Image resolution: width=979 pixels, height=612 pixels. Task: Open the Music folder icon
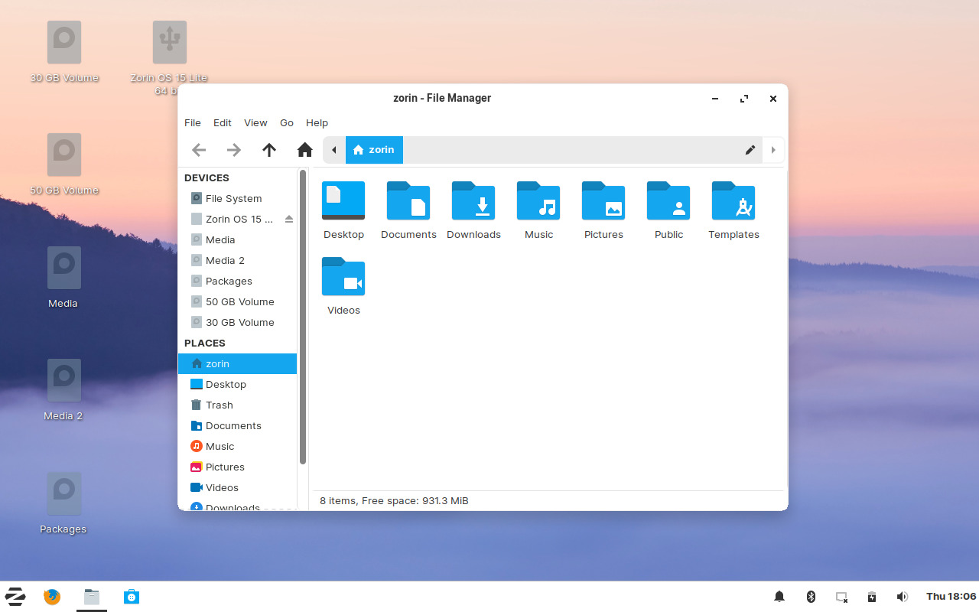pyautogui.click(x=538, y=200)
